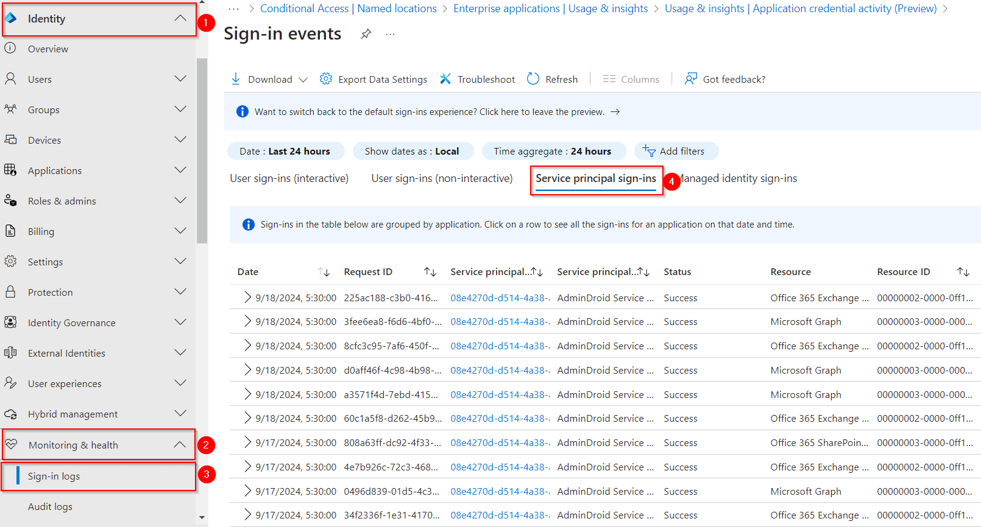Click Show dates as Local filter

pos(412,151)
